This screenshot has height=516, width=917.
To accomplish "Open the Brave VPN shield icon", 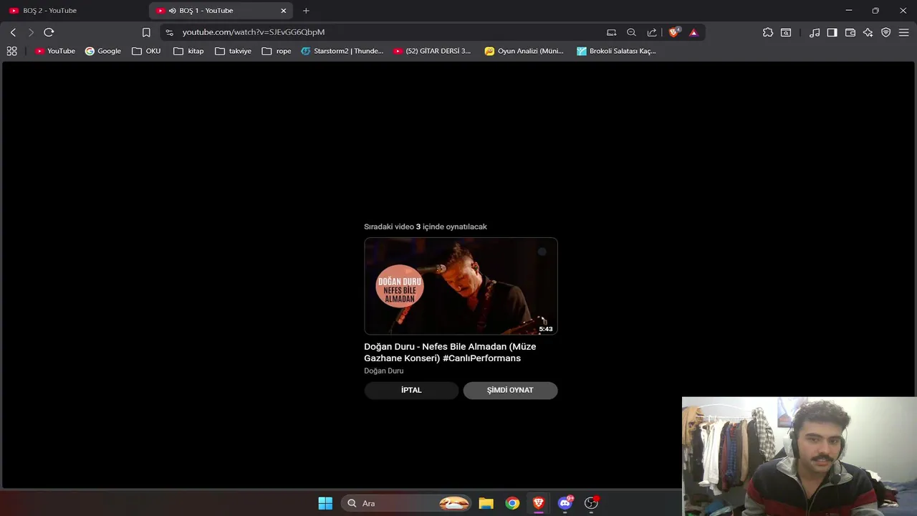I will 885,32.
